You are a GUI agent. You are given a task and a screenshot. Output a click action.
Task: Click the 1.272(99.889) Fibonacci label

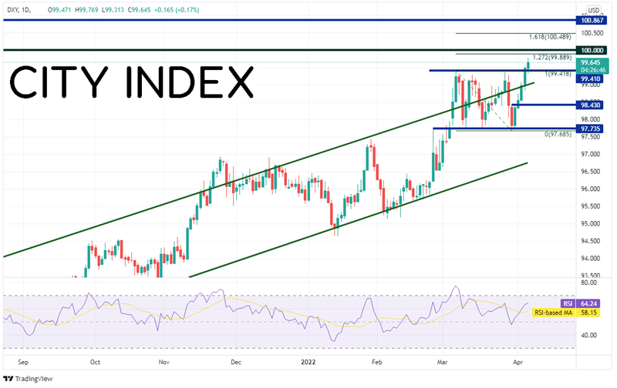[x=551, y=57]
